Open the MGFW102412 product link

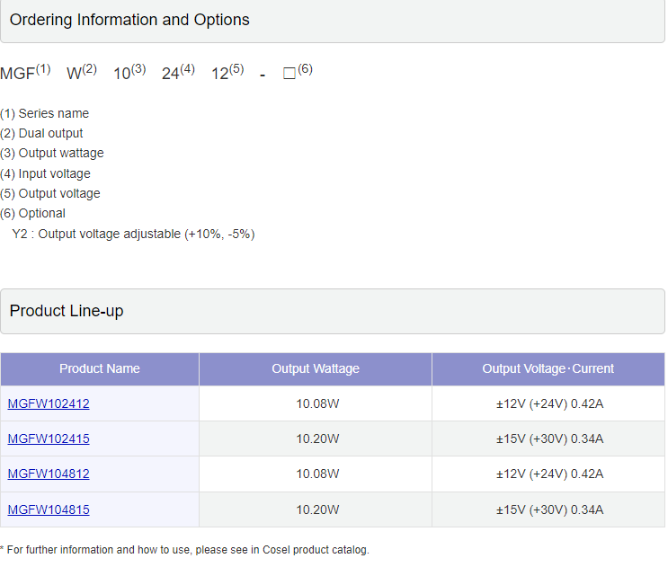[49, 403]
